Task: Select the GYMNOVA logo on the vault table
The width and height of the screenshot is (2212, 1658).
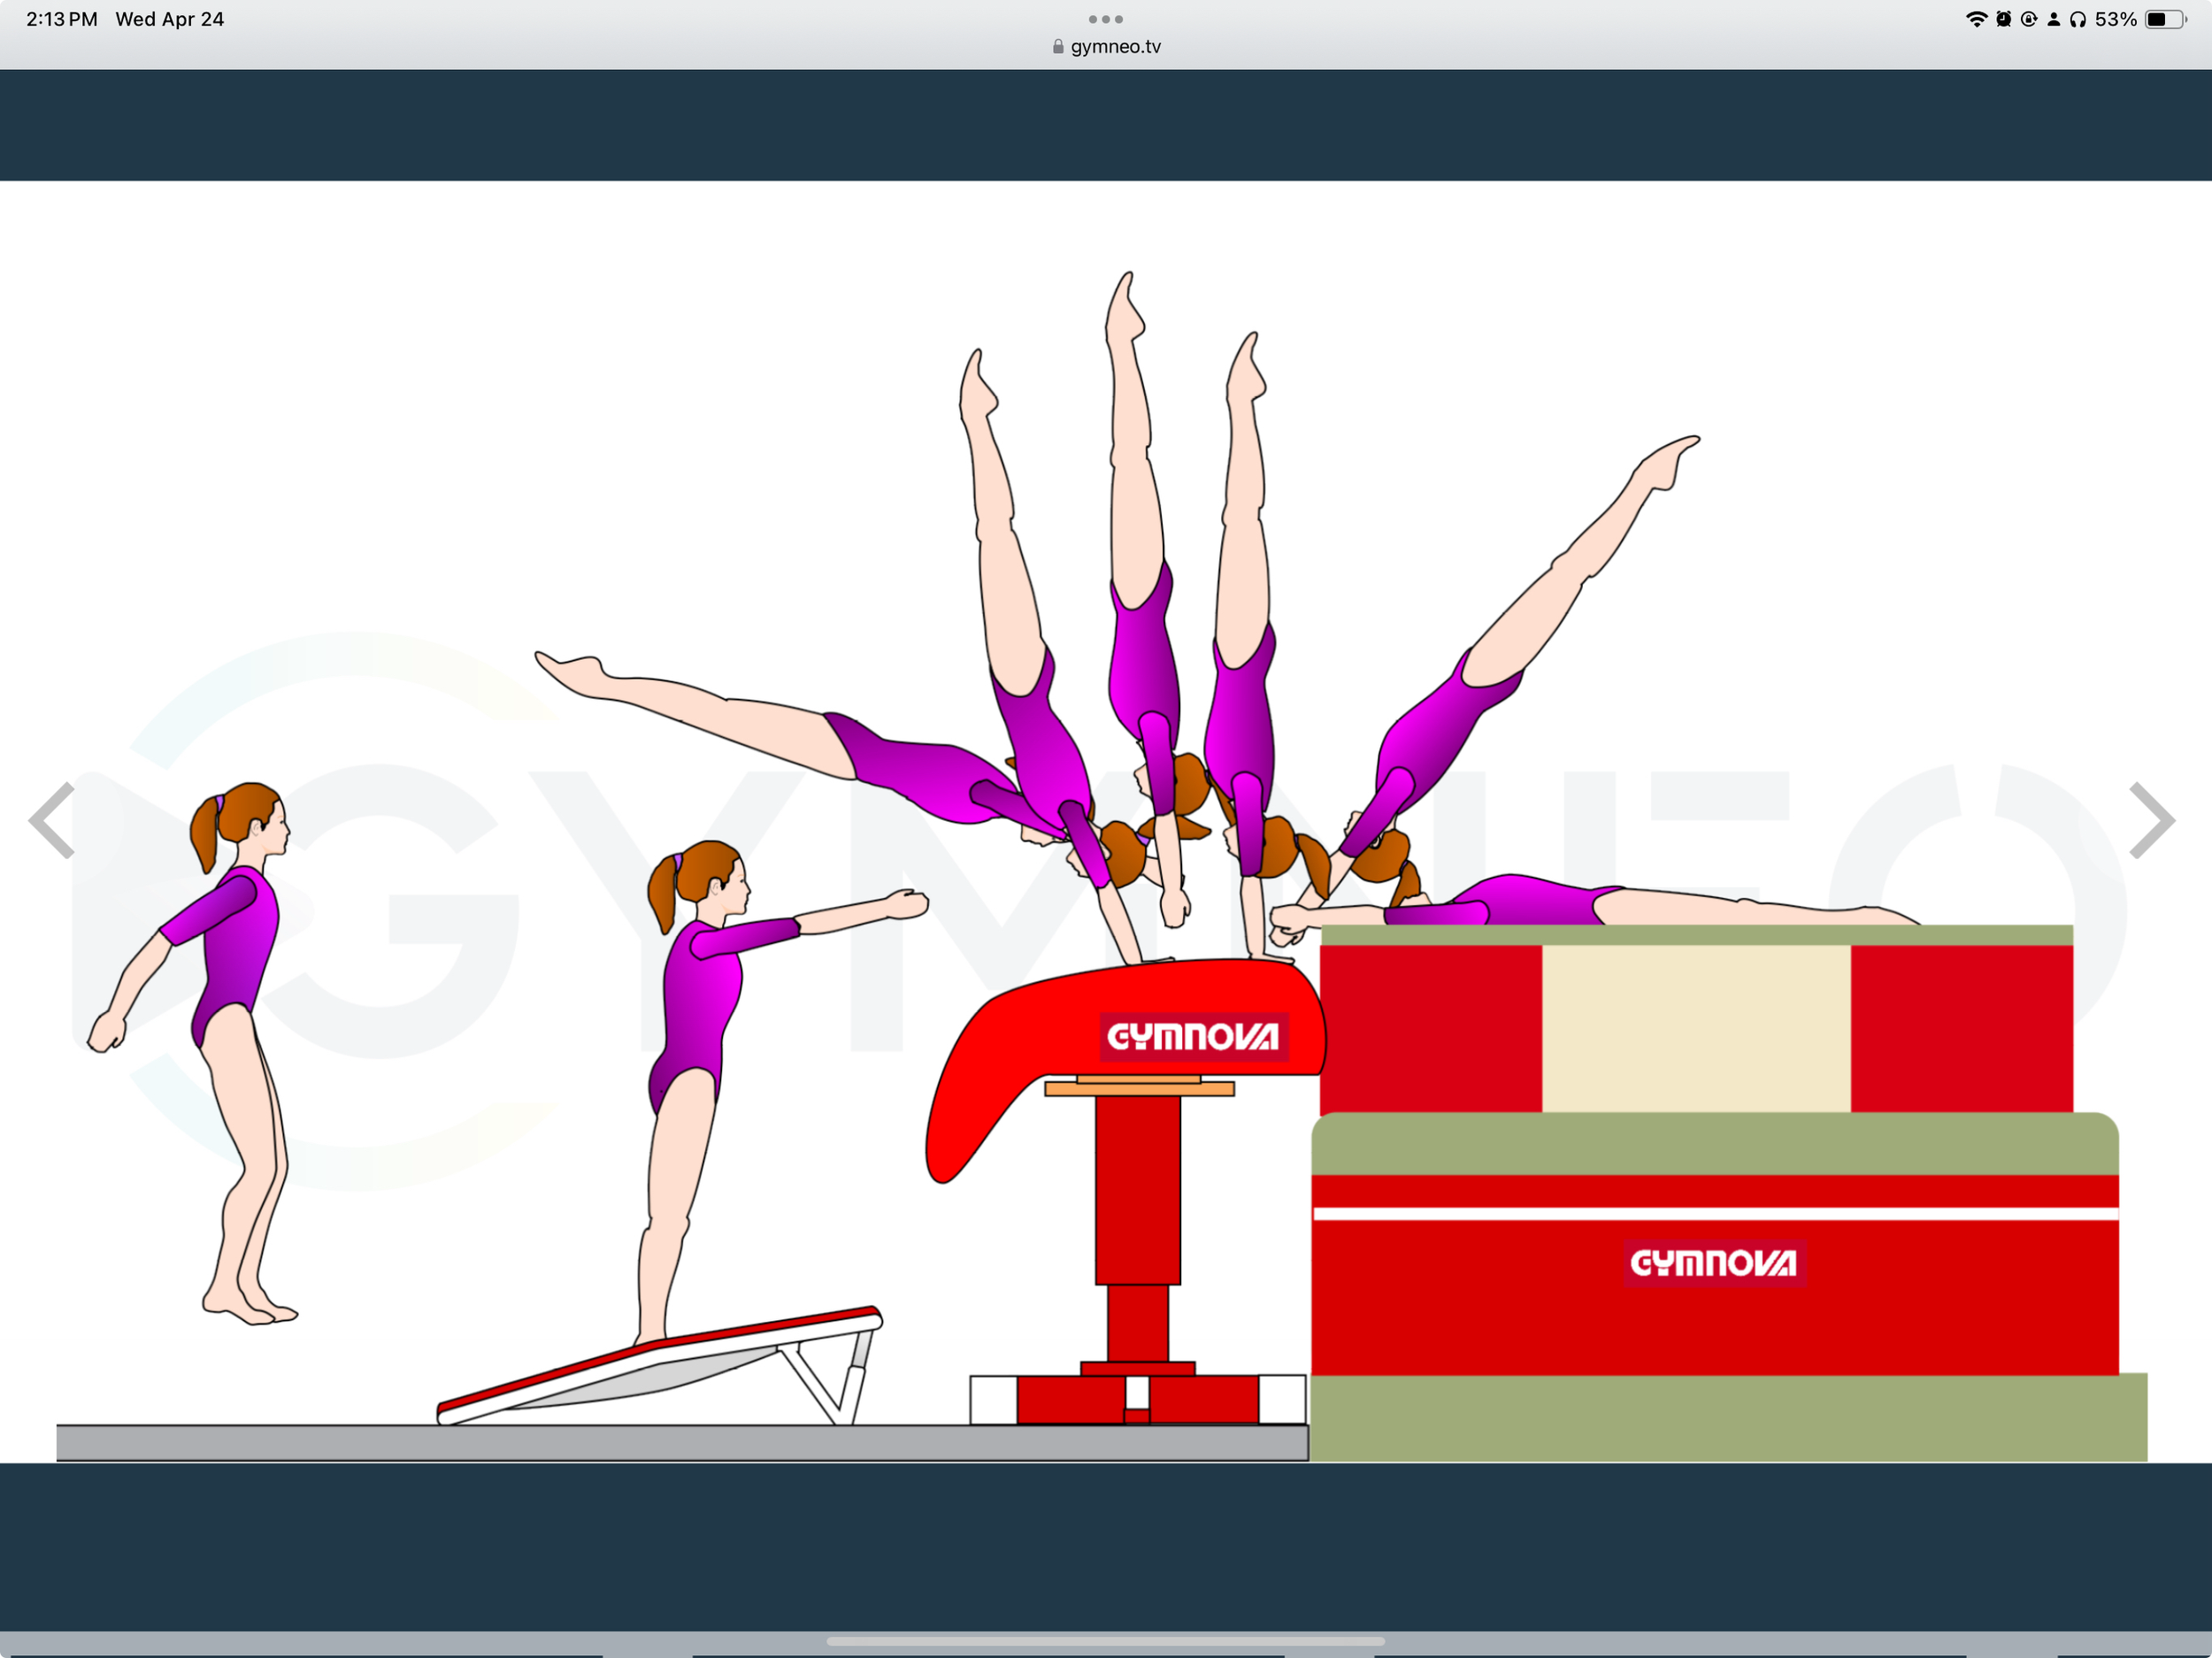Action: tap(1192, 1037)
